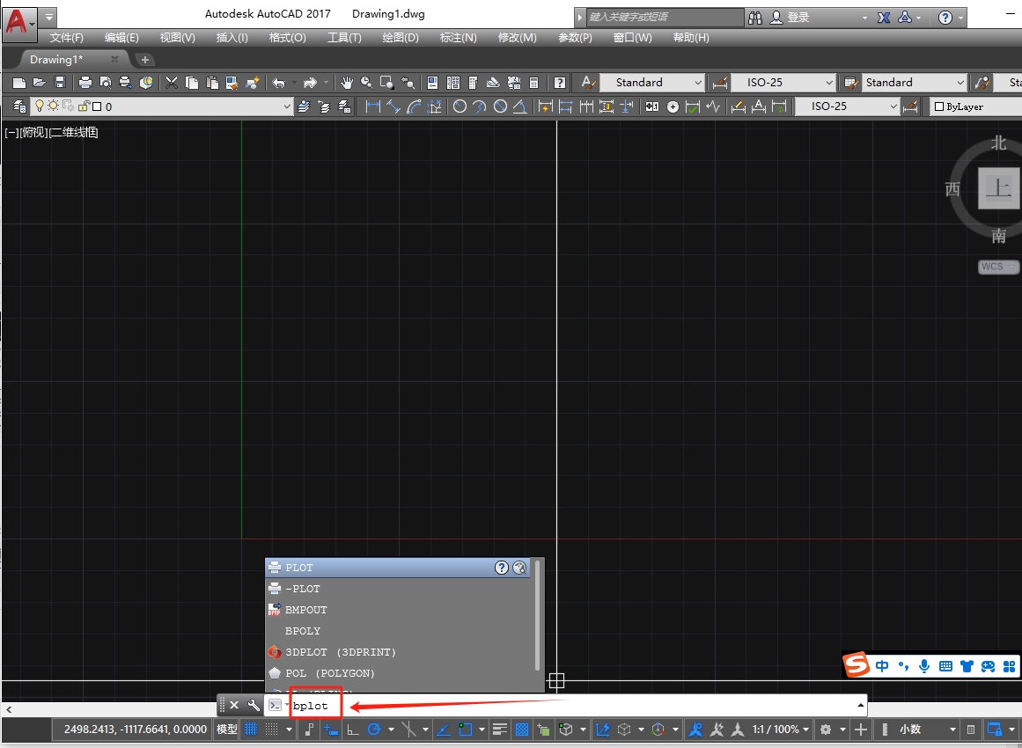Open the 绘图(D) menu
This screenshot has width=1022, height=748.
401,38
